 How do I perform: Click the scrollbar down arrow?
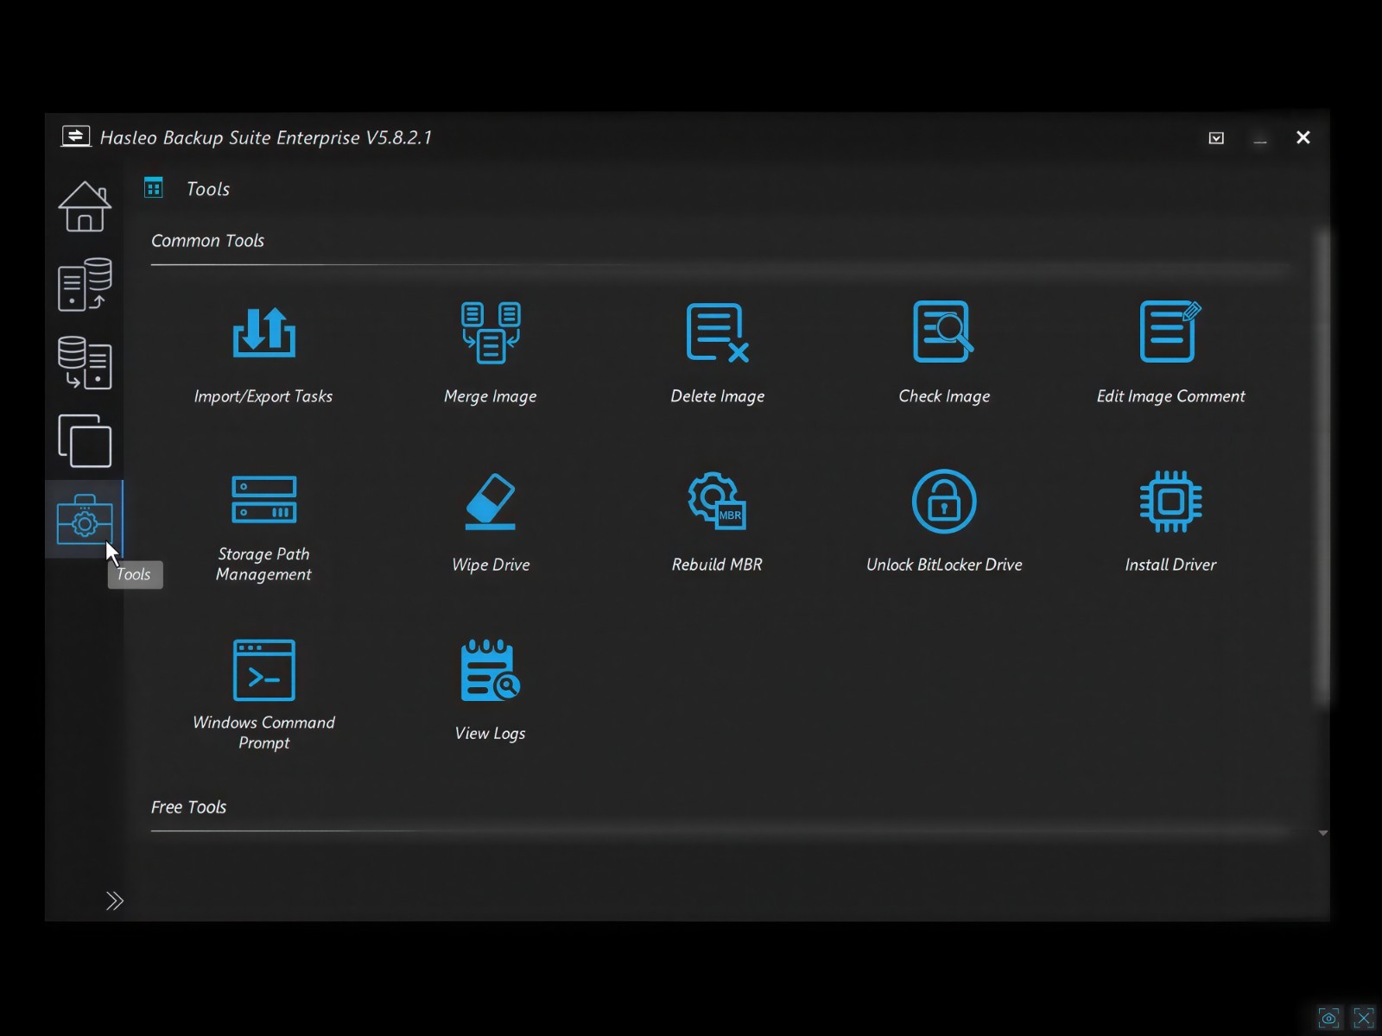(1322, 833)
